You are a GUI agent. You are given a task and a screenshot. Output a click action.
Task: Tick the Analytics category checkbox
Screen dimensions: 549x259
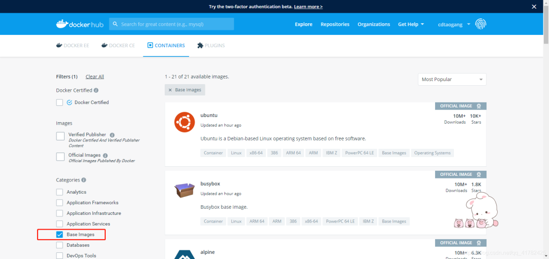tap(59, 192)
